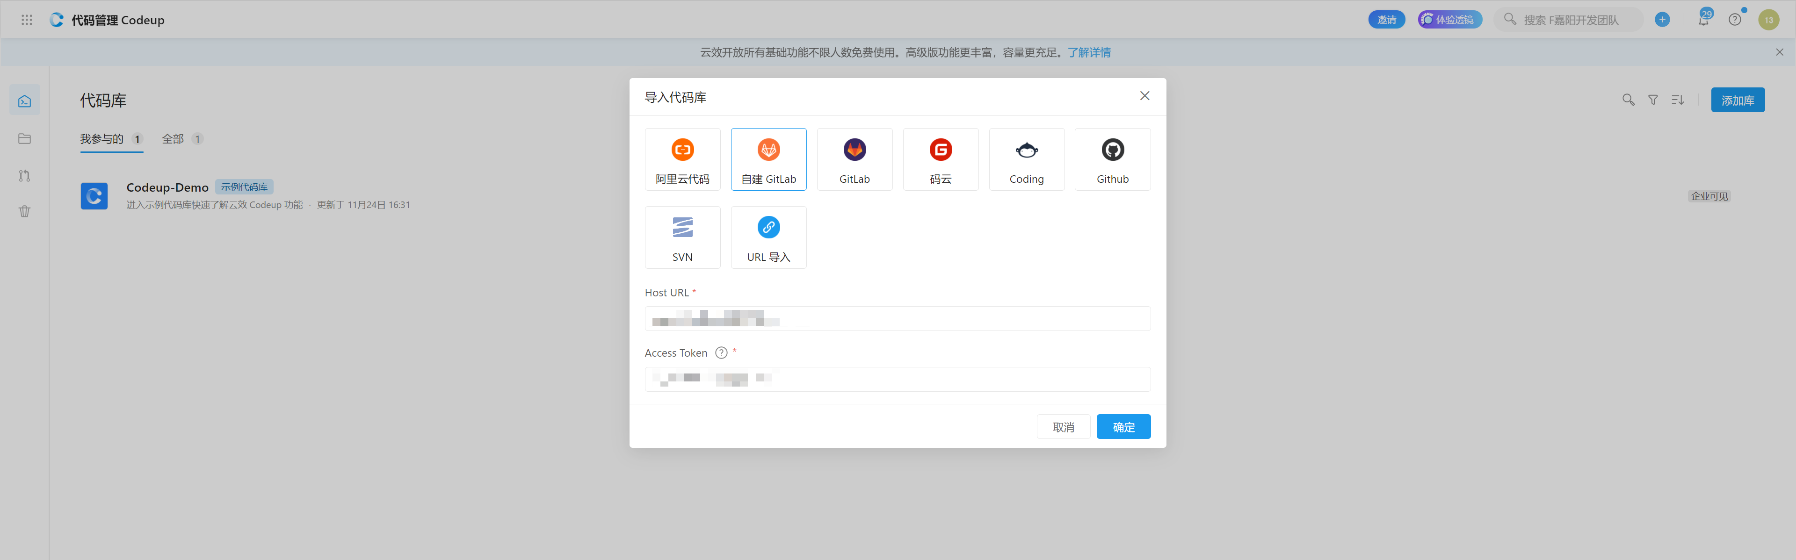
Task: Open the app launcher grid icon
Action: (27, 20)
